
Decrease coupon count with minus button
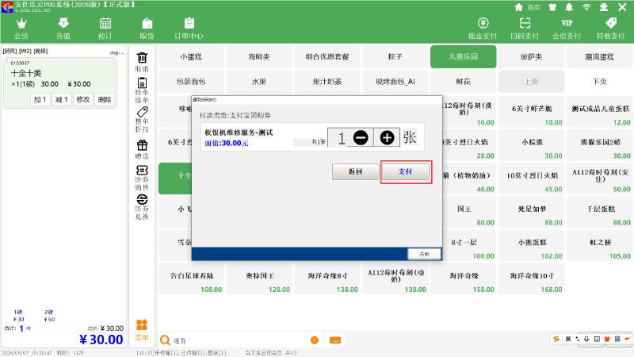[361, 137]
